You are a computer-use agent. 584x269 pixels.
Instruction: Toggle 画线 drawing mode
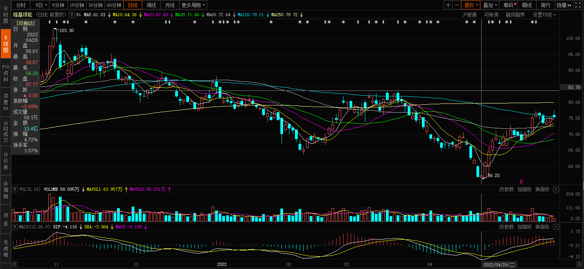[x=527, y=5]
